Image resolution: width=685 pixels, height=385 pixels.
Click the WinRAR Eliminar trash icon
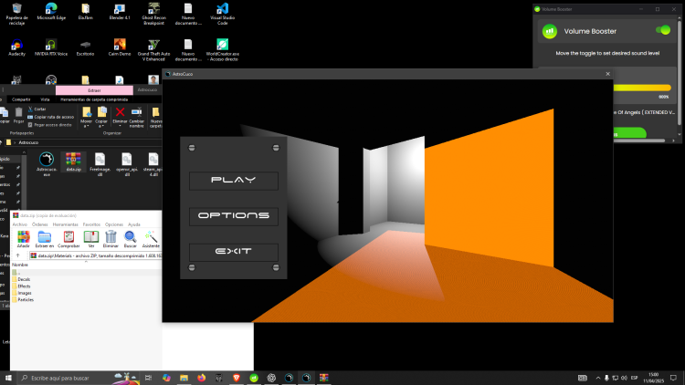110,238
